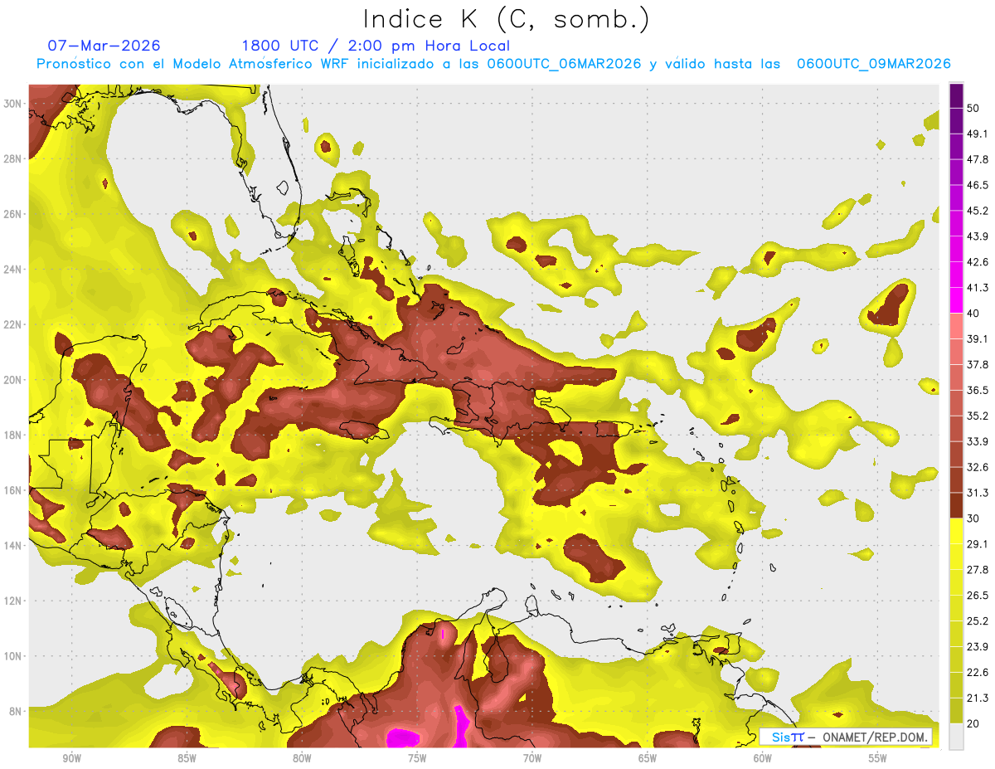This screenshot has height=769, width=995.
Task: Click the 55W longitude label
Action: 878,758
